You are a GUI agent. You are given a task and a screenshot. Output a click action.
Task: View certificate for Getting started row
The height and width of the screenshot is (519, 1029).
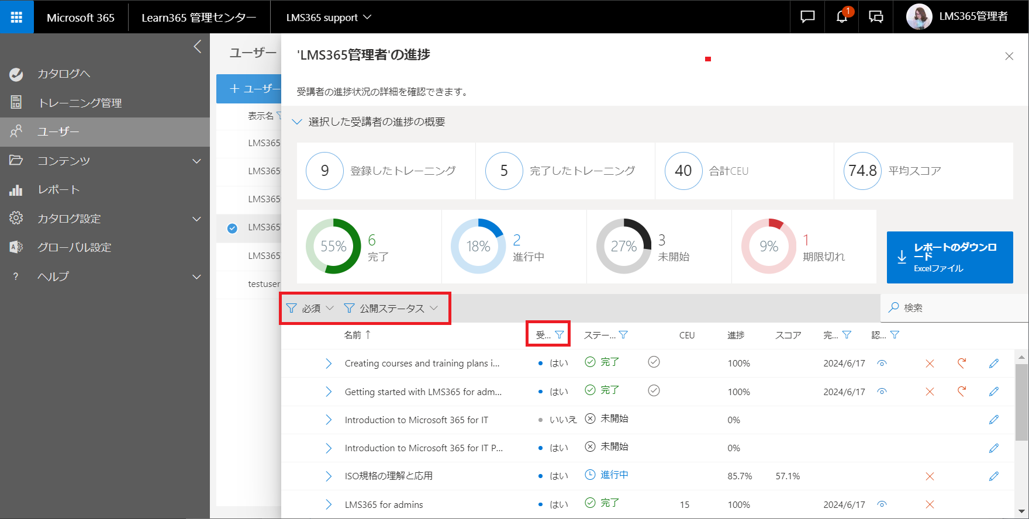tap(882, 391)
